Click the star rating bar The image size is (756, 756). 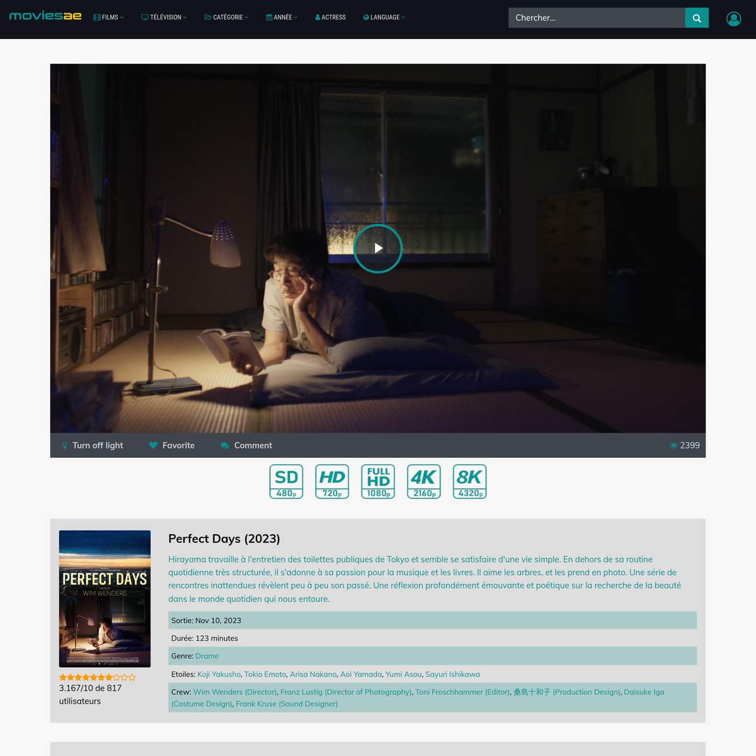[98, 677]
